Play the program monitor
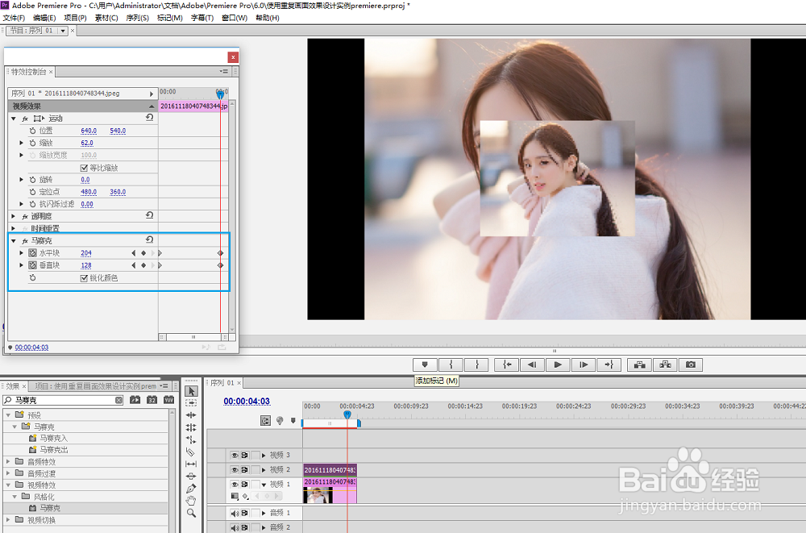This screenshot has height=533, width=806. point(558,364)
